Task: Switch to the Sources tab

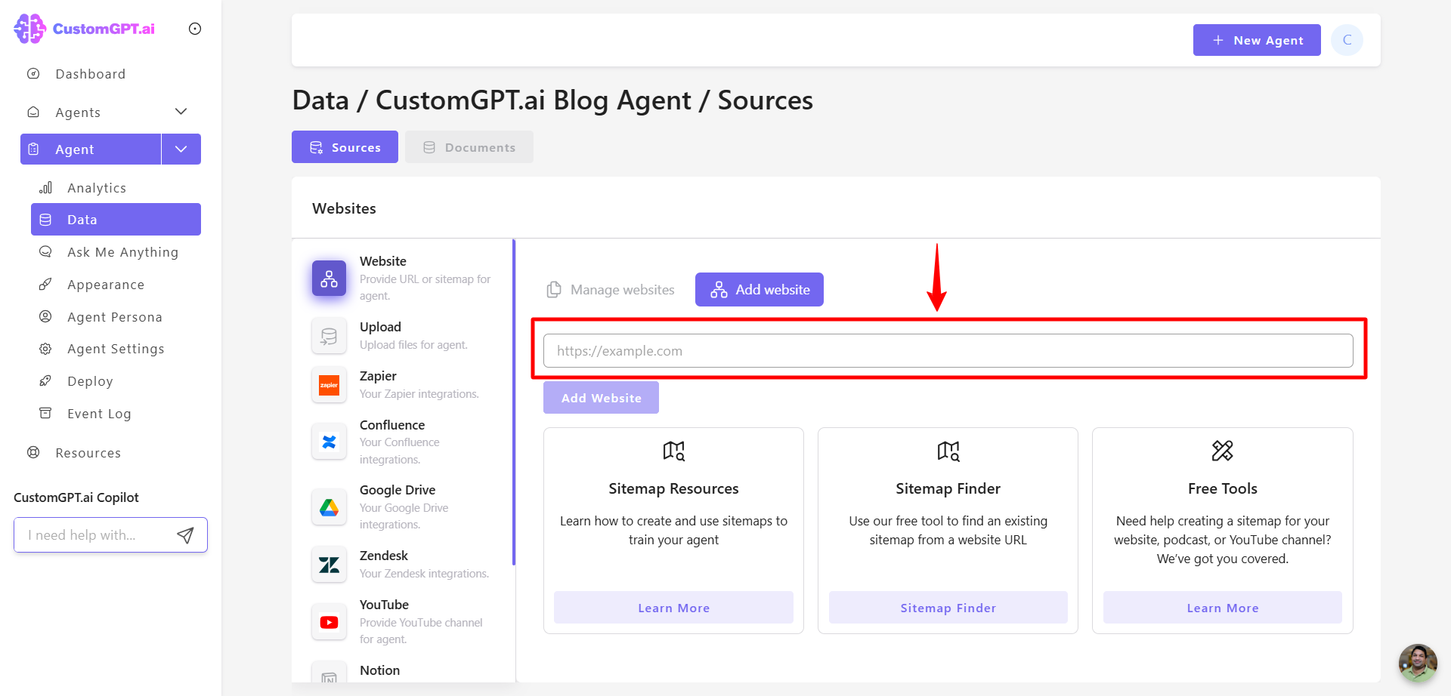Action: (x=345, y=147)
